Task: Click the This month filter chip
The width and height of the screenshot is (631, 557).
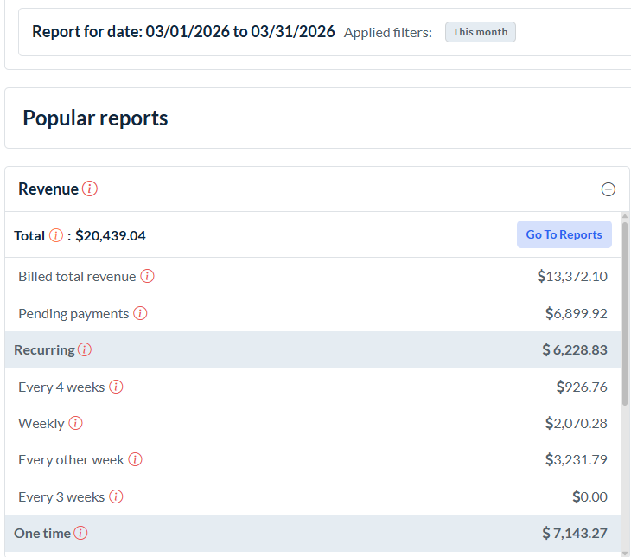Action: click(x=480, y=32)
